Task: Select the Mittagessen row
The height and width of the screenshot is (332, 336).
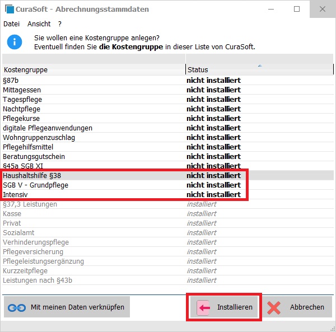Action: [x=168, y=90]
